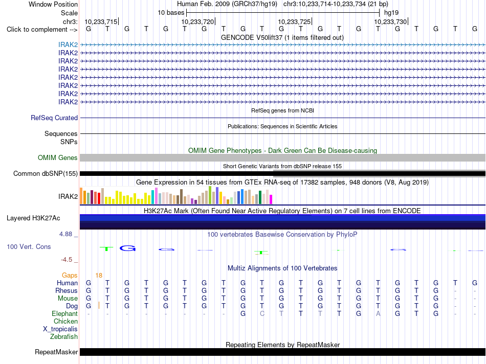This screenshot has width=486, height=364.
Task: Click the RepeatMasker side label
Action: [x=56, y=352]
